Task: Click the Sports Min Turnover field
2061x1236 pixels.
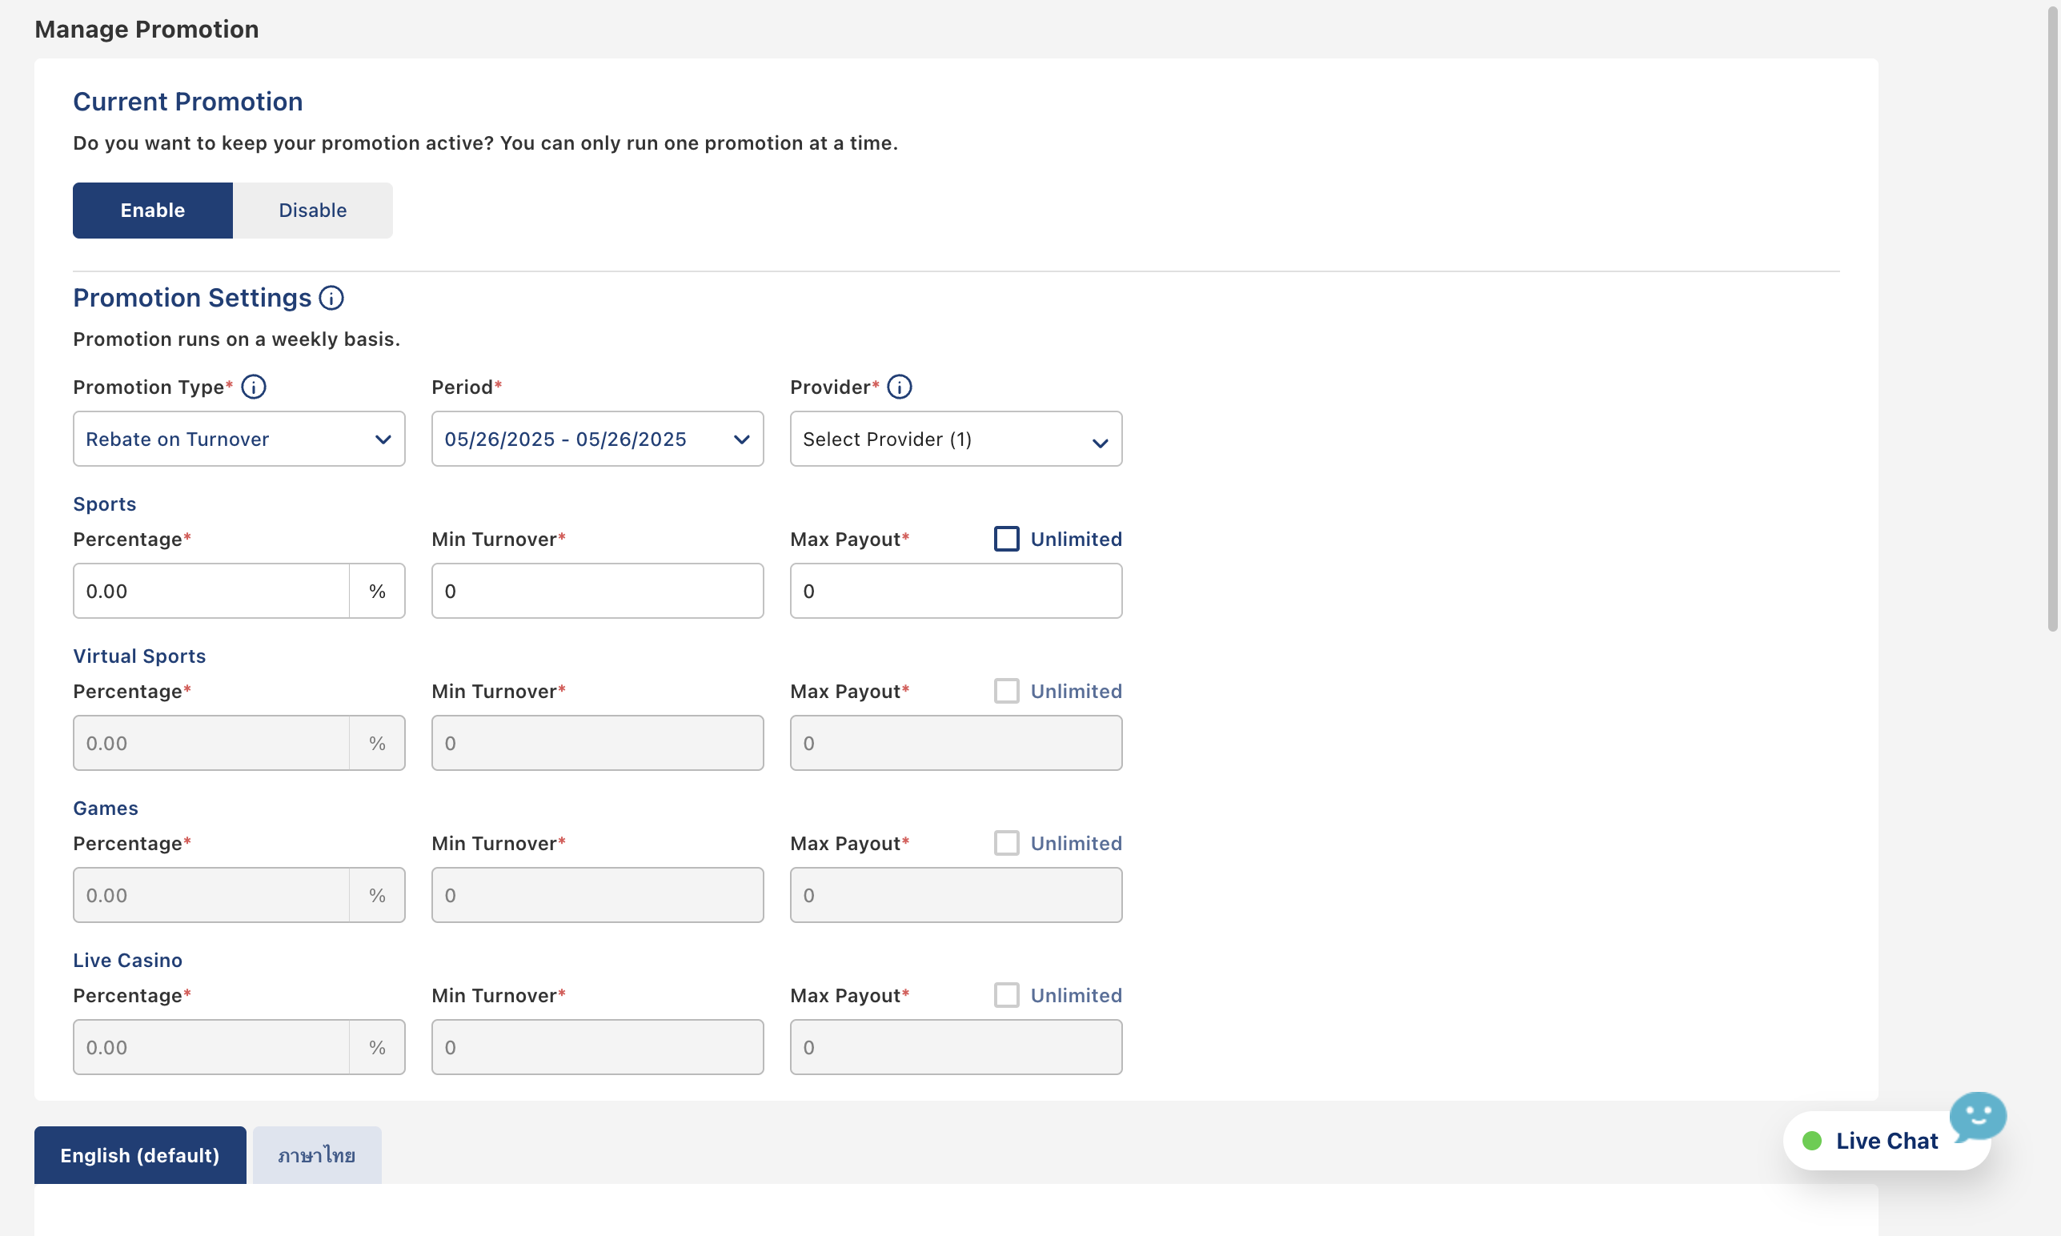Action: point(596,592)
